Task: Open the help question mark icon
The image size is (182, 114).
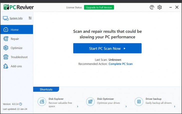Action: 152,7
